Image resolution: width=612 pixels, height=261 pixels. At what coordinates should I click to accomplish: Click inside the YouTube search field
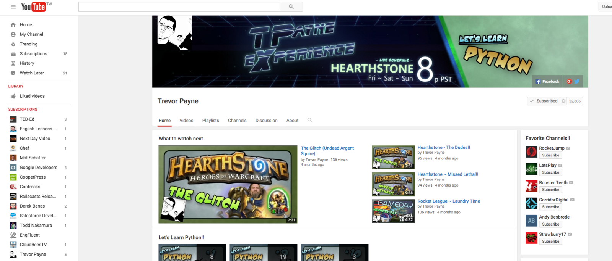179,6
